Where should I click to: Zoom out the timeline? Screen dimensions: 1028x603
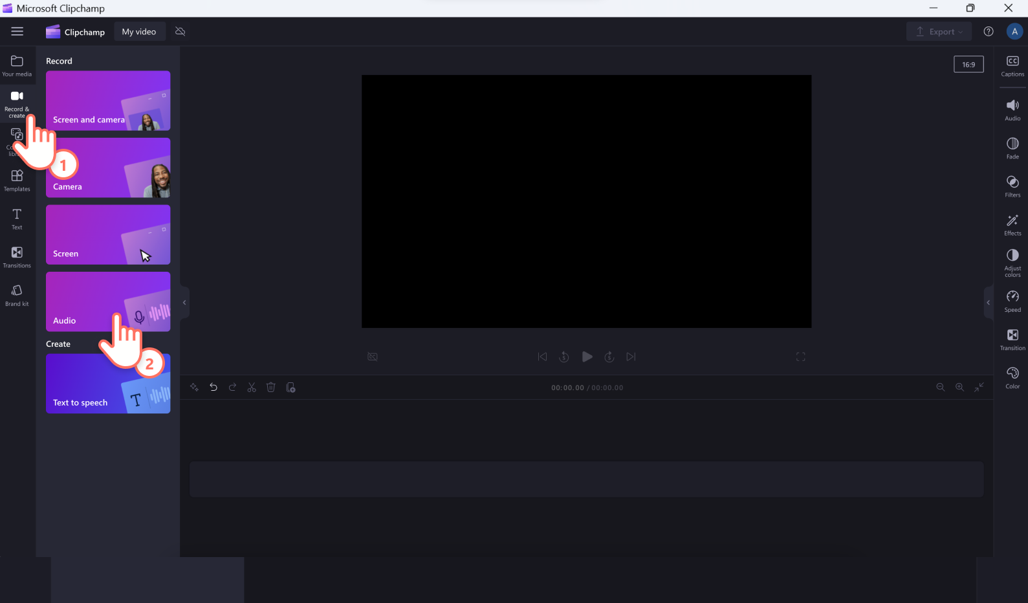coord(941,388)
